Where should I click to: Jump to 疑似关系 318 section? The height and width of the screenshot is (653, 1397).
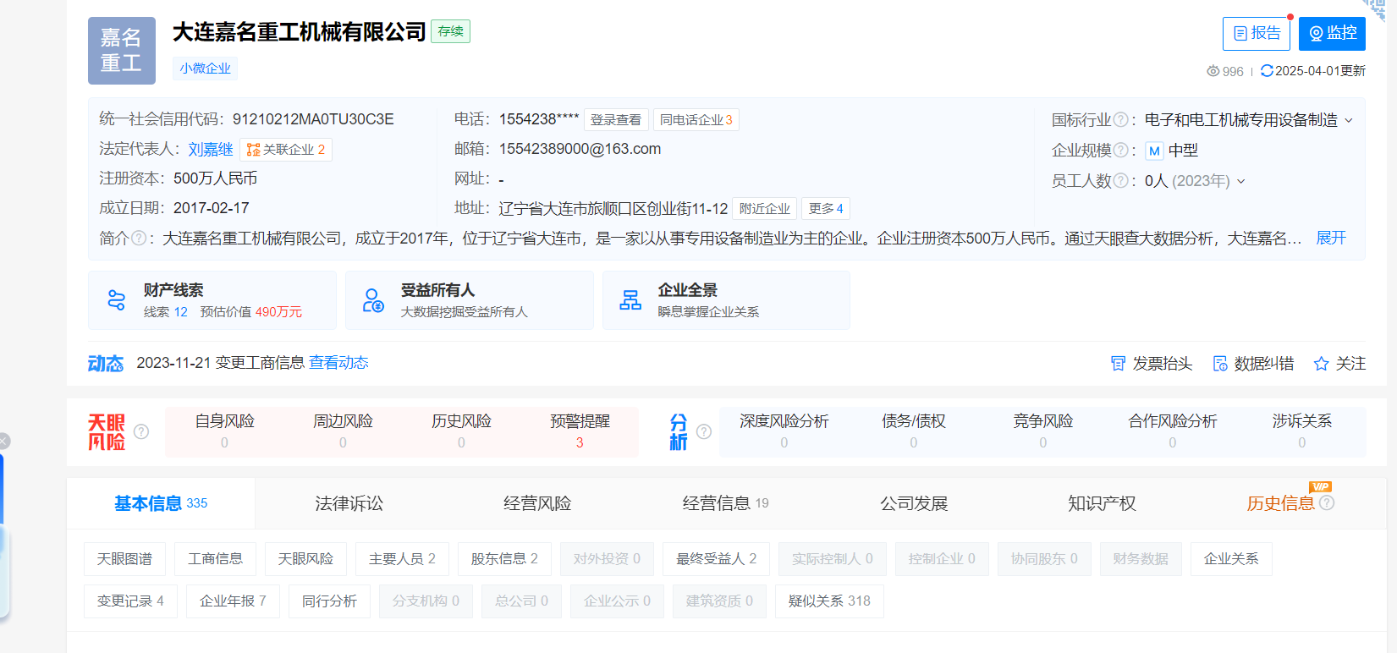click(x=829, y=601)
